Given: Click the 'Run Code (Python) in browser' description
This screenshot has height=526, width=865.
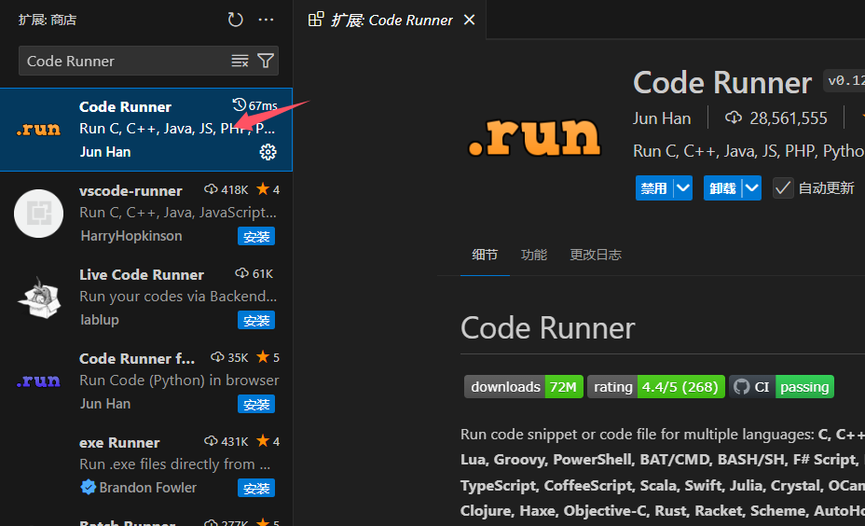Looking at the screenshot, I should click(179, 381).
